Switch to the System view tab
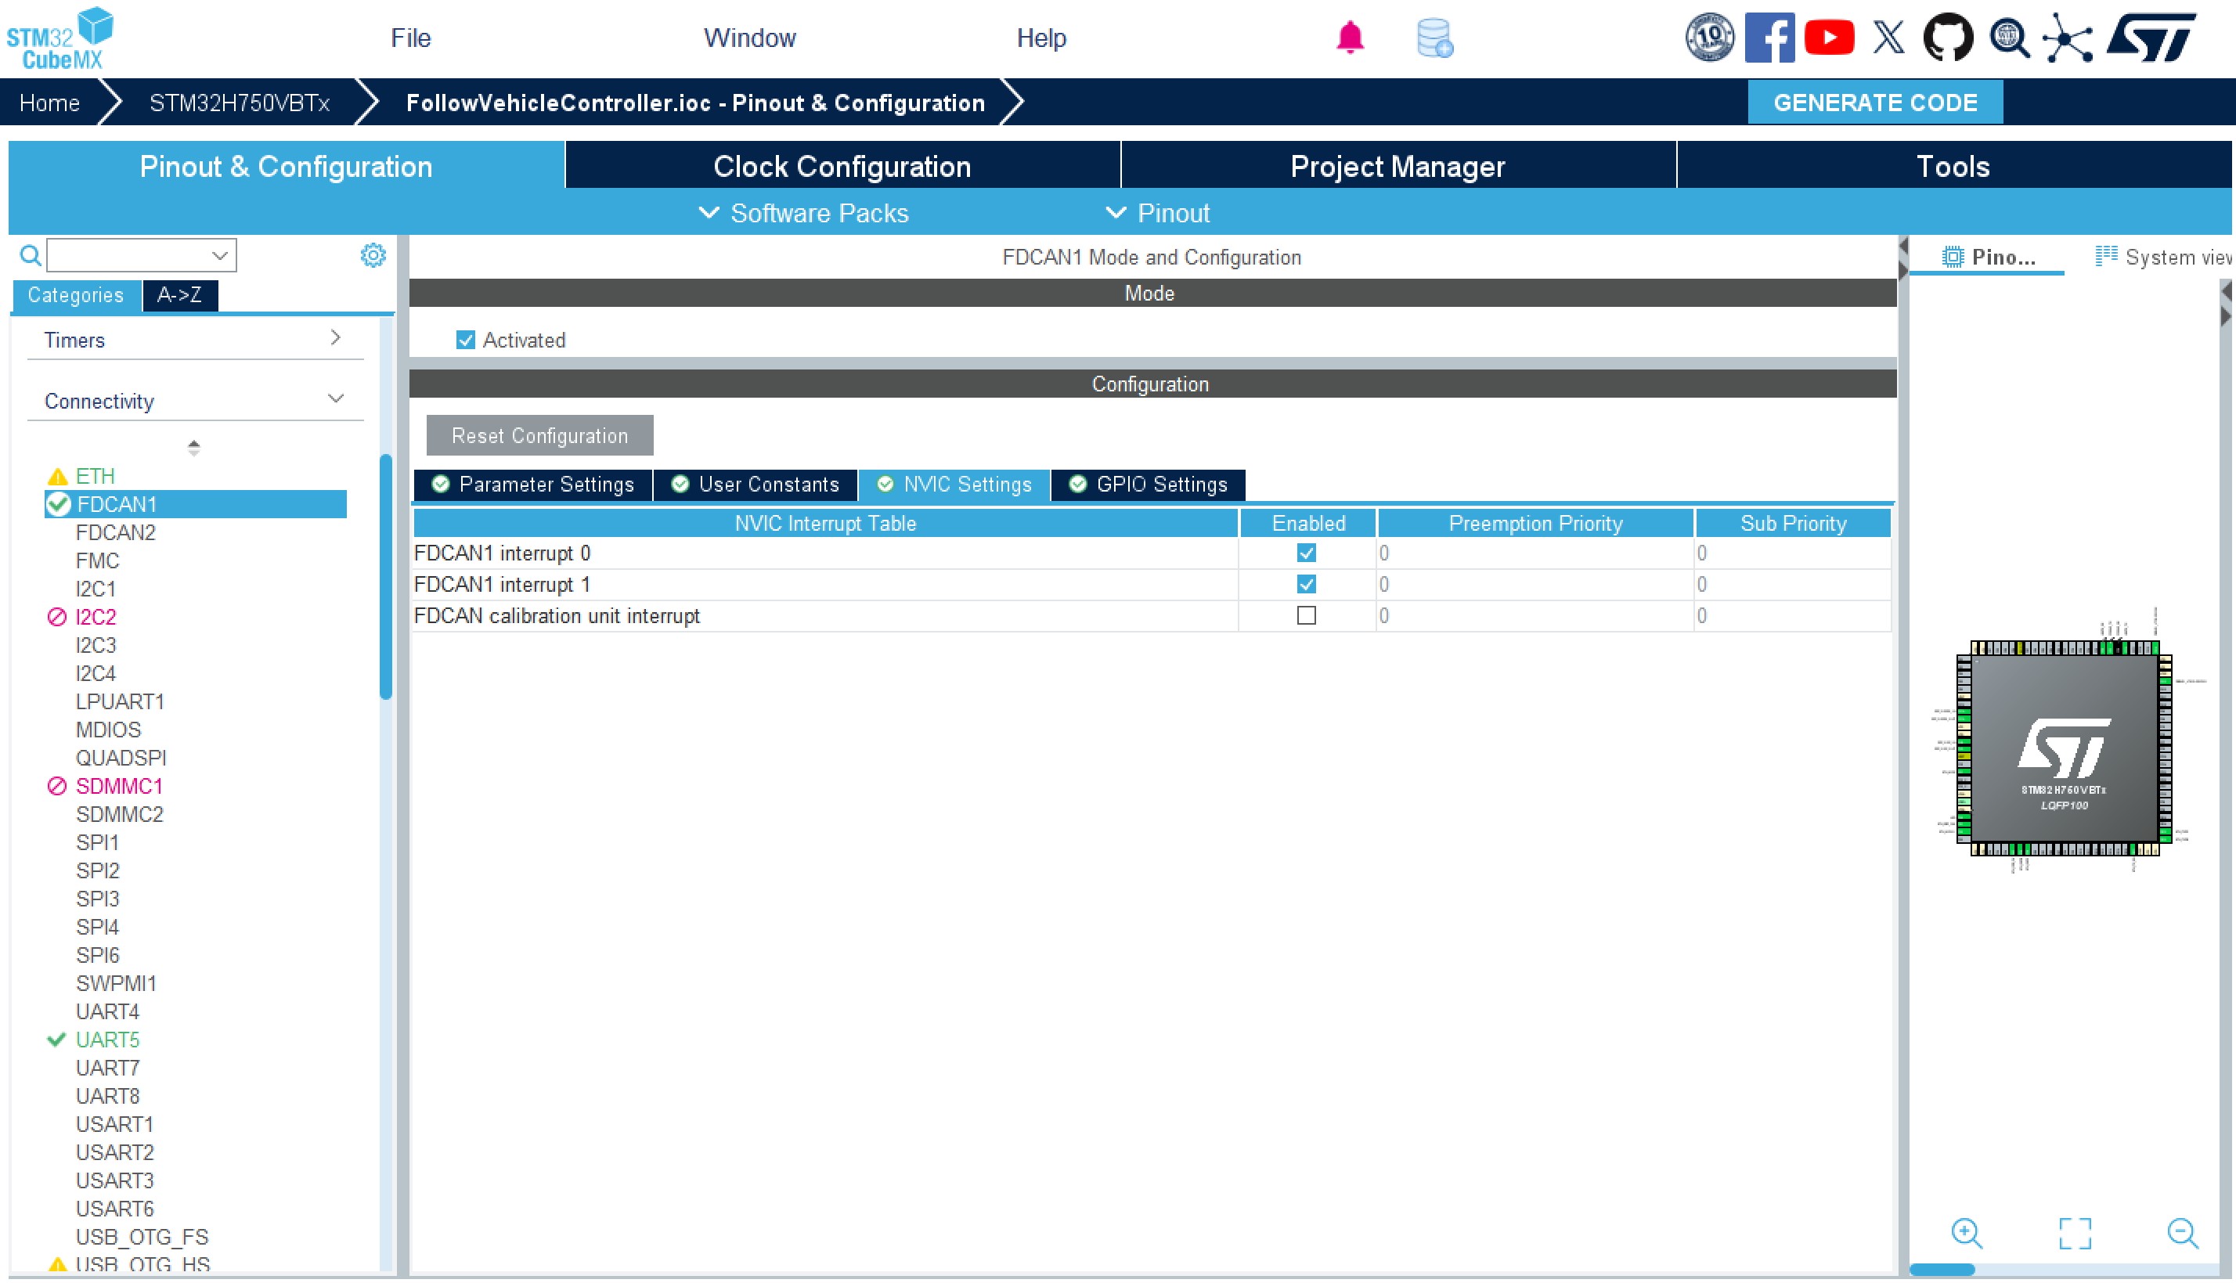The image size is (2236, 1283). [x=2163, y=258]
